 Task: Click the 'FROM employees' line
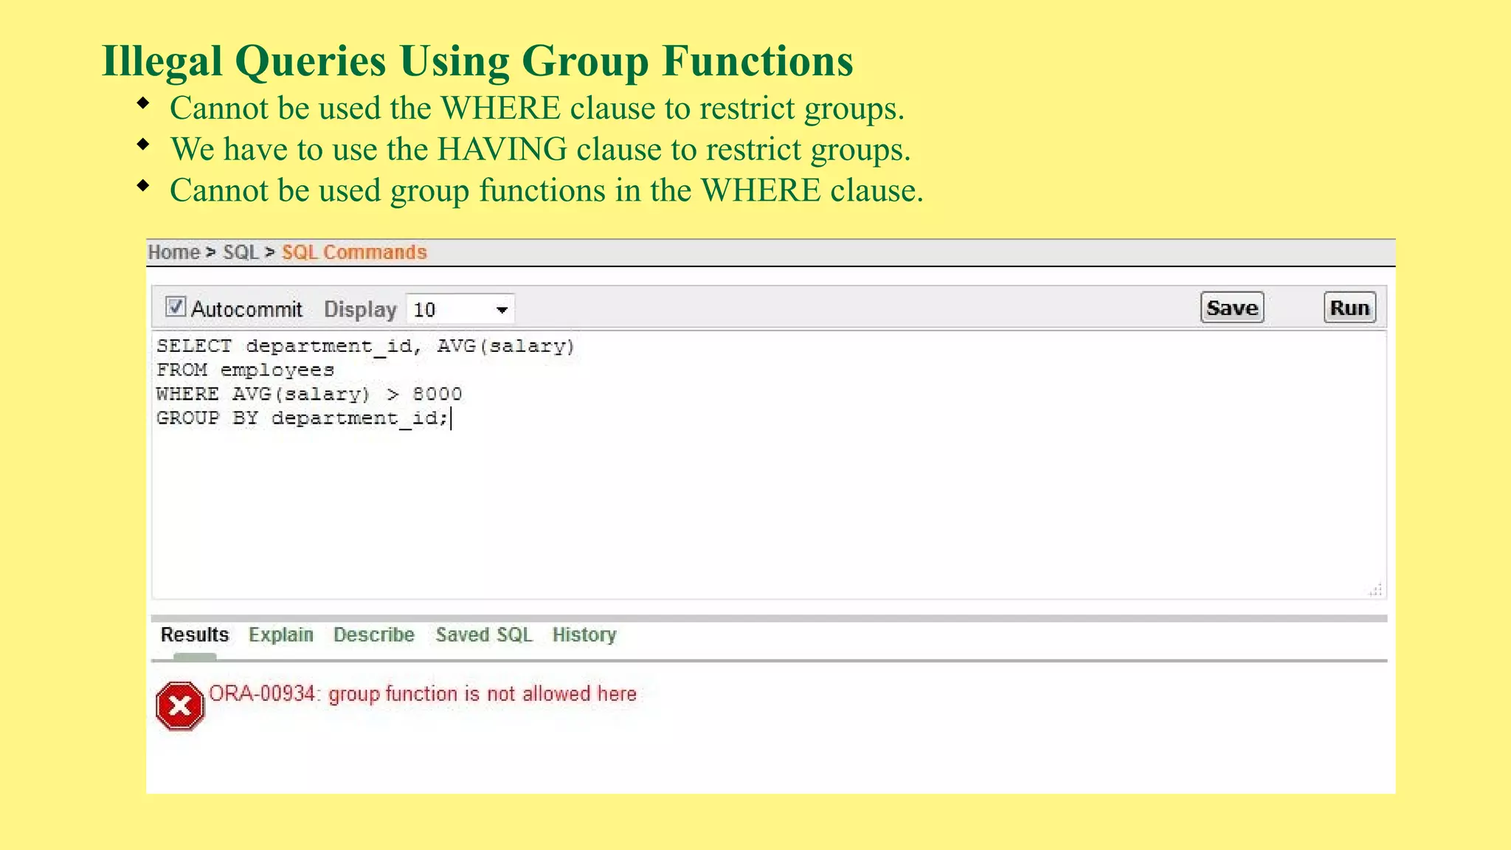(245, 370)
